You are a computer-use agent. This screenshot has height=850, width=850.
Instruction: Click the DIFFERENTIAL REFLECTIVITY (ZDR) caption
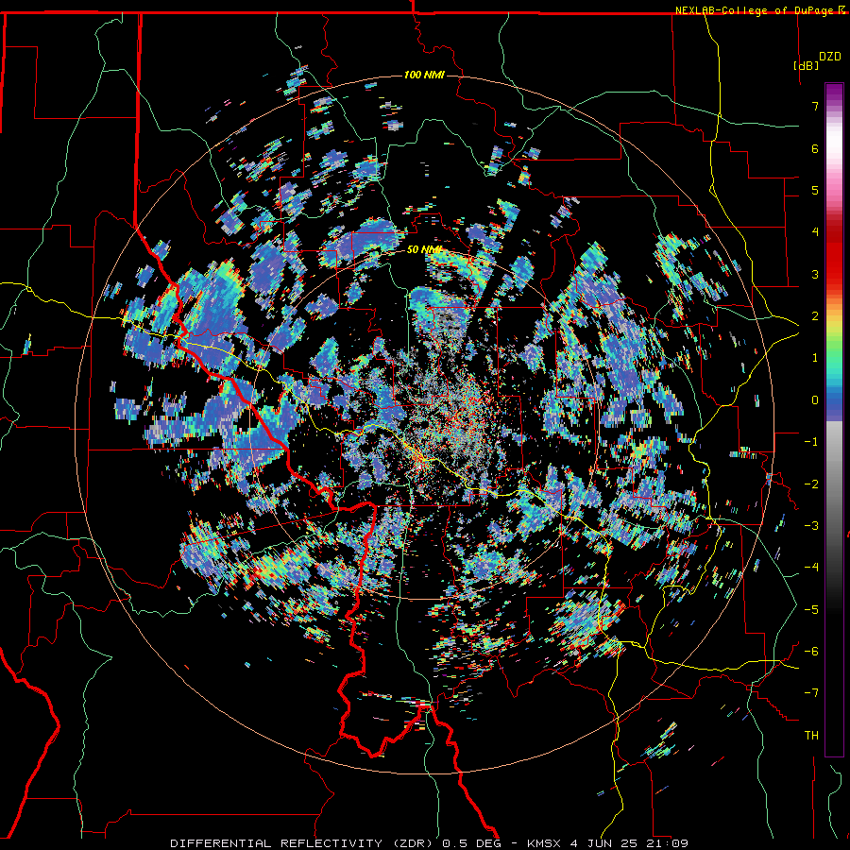click(x=303, y=843)
